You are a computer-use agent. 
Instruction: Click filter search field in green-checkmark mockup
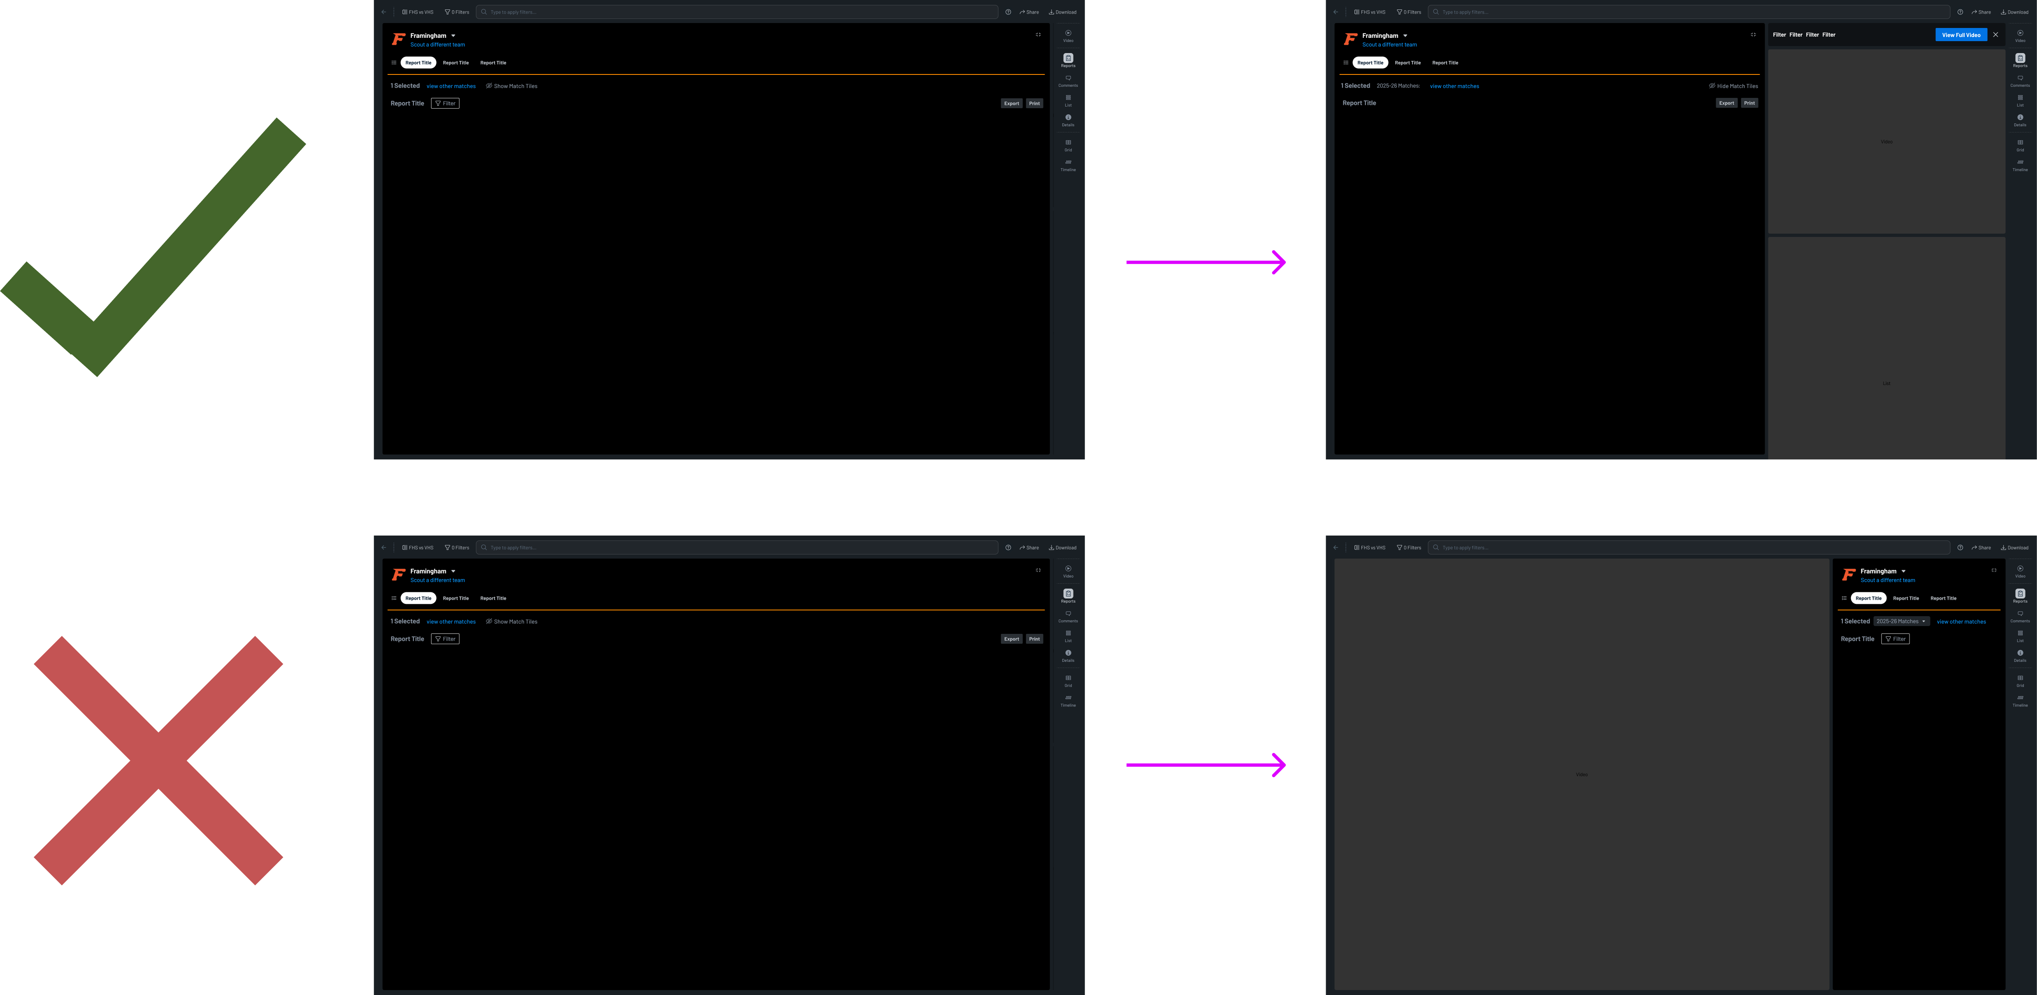click(x=737, y=12)
